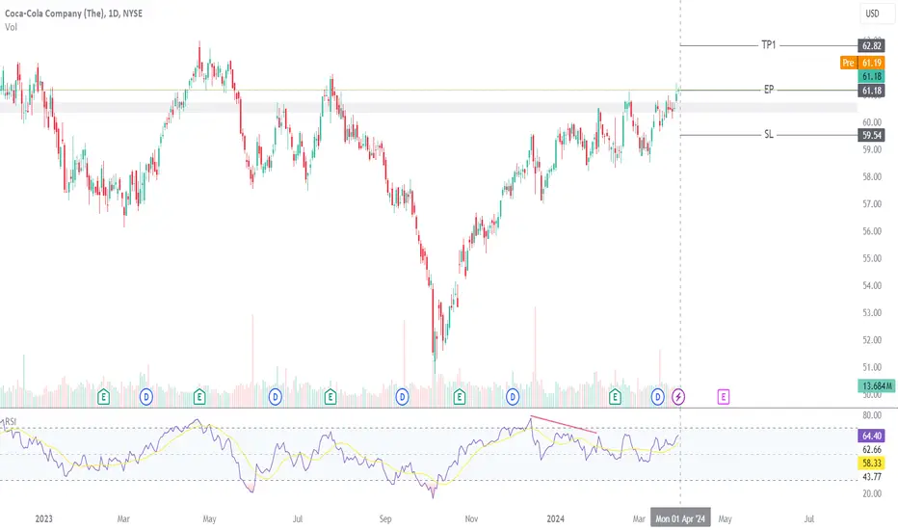898x530 pixels.
Task: Click the 2023 label on time axis
Action: [x=43, y=518]
